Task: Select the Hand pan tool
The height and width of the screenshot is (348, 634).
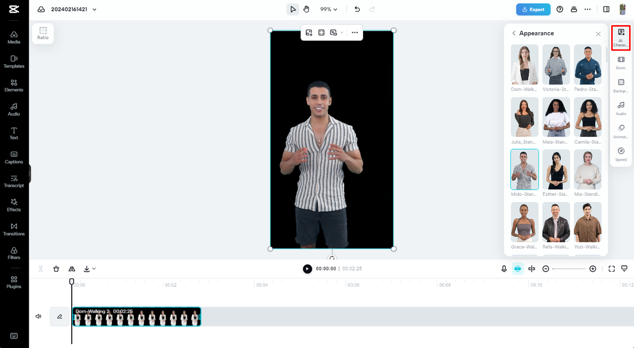Action: click(x=306, y=9)
